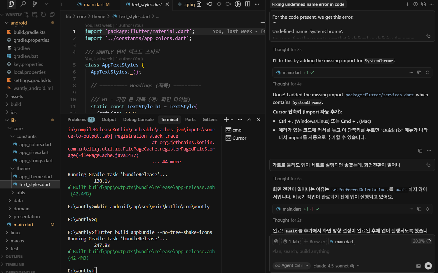Open the Source Control view icon
Image resolution: width=438 pixels, height=273 pixels.
coord(35,4)
